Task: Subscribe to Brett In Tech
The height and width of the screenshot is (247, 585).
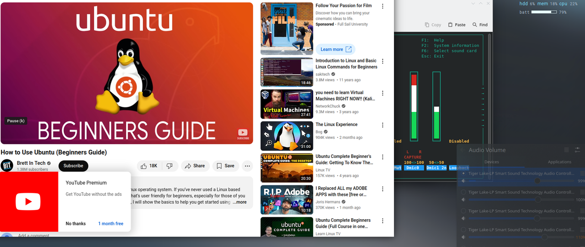Action: tap(73, 166)
